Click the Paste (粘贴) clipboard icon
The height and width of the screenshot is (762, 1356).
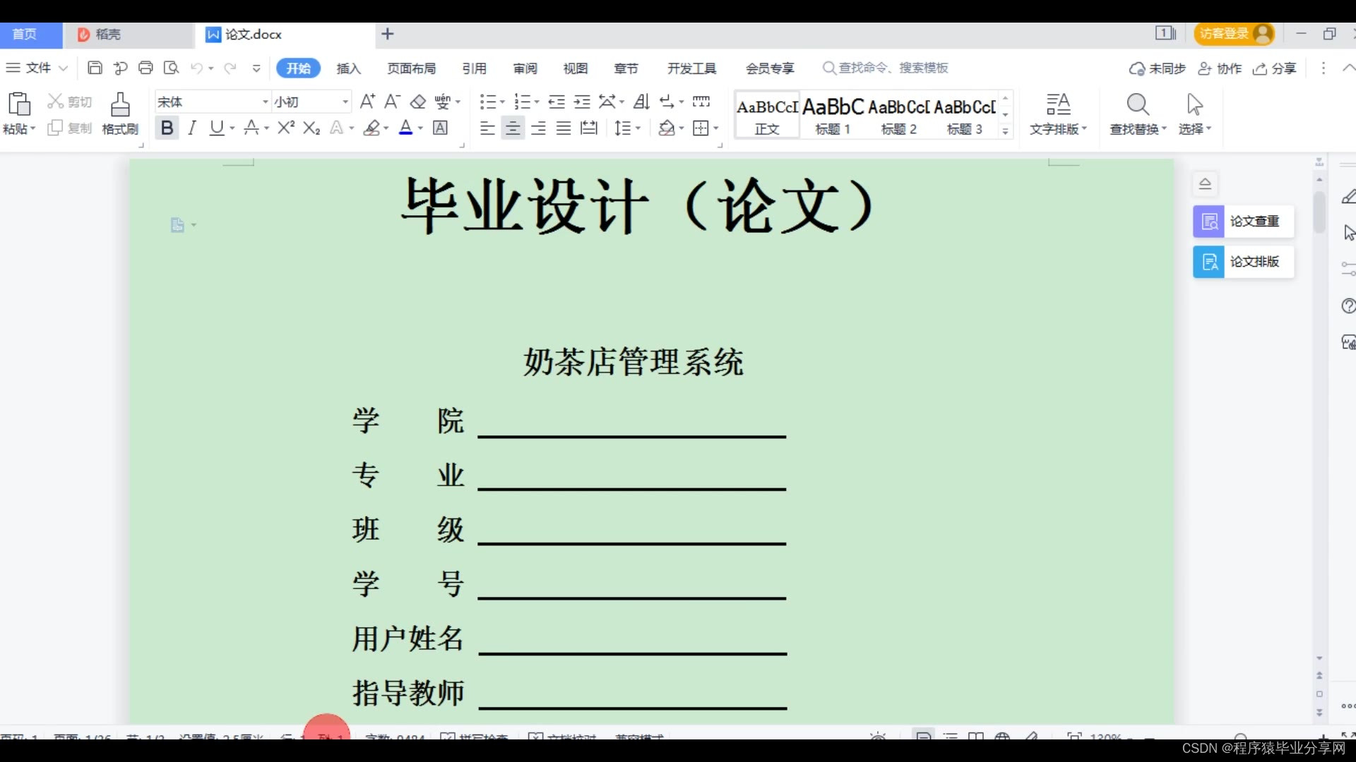[x=19, y=104]
